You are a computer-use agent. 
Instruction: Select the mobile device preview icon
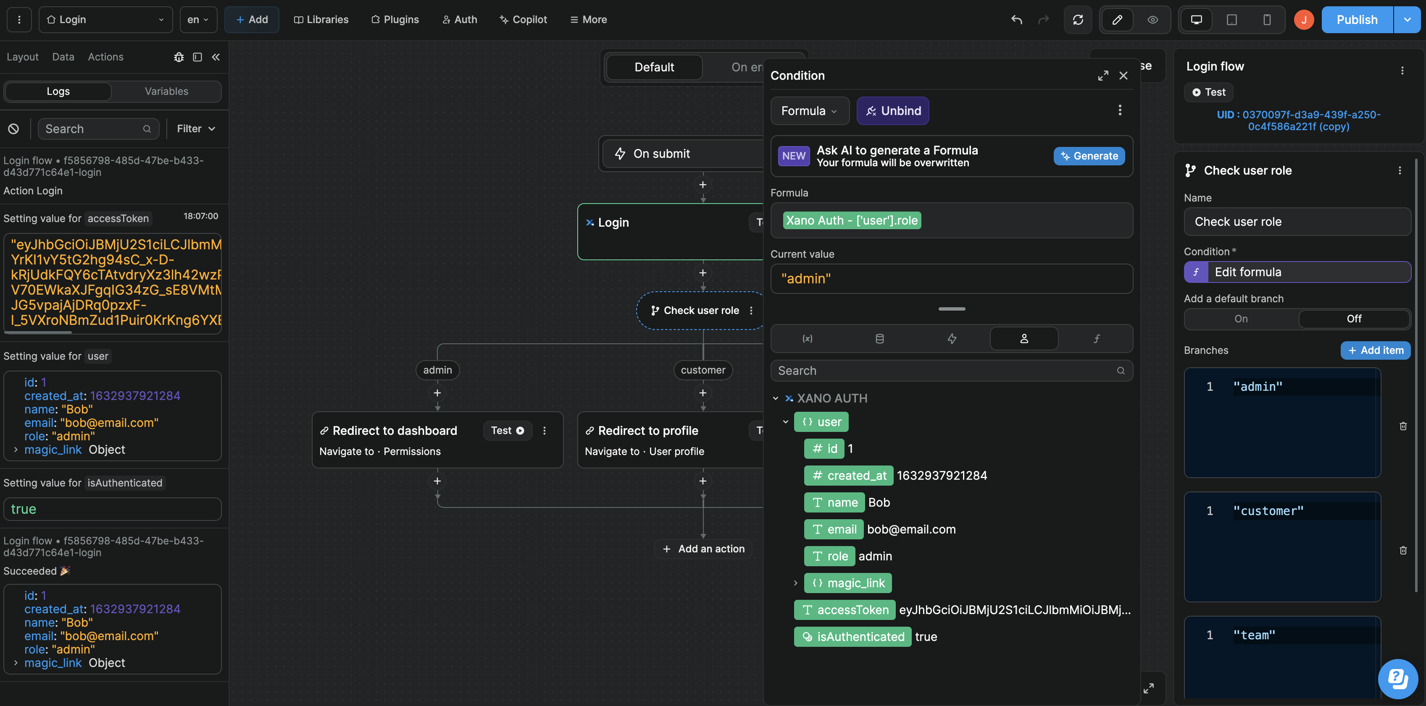(1267, 19)
